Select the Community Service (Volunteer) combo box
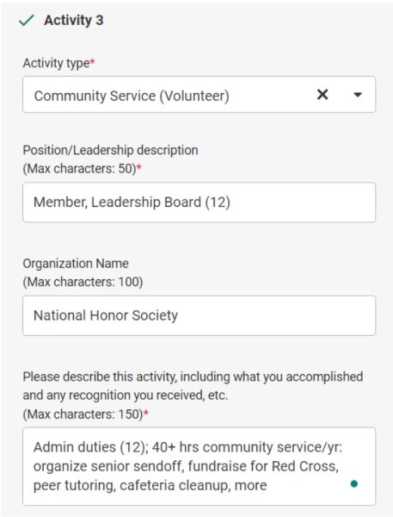The width and height of the screenshot is (393, 517). tap(199, 95)
